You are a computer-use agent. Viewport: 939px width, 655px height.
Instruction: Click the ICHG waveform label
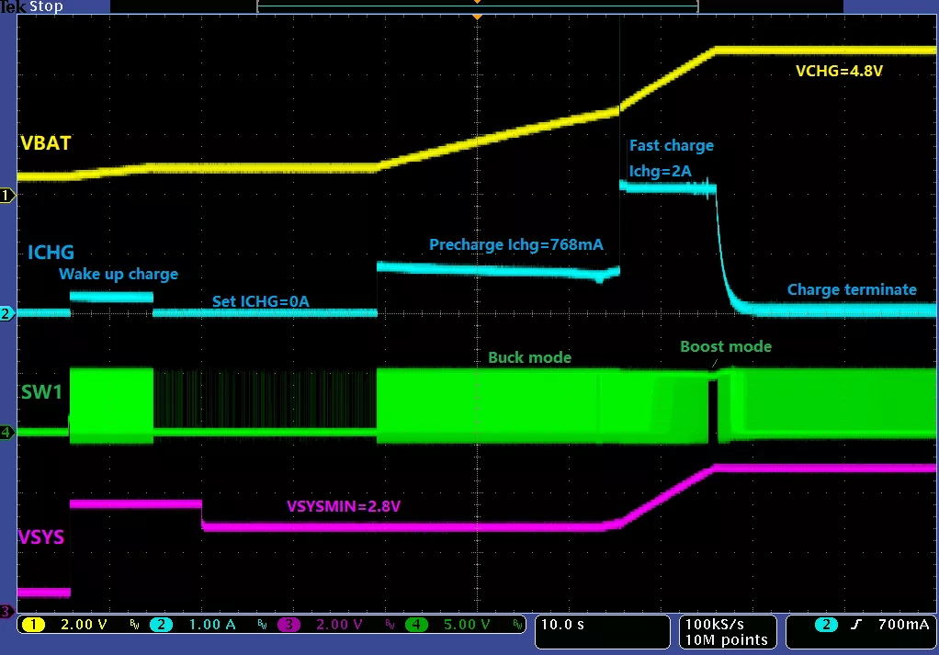pos(51,252)
